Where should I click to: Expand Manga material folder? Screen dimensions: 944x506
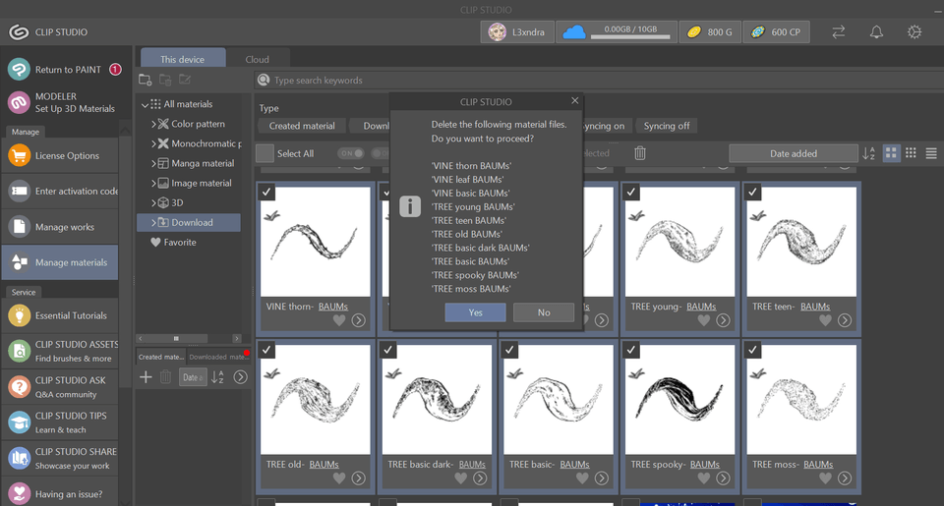[x=153, y=164]
